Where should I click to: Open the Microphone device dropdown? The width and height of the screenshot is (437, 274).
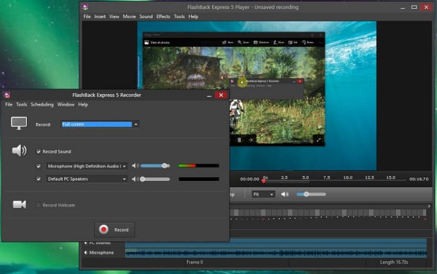[x=87, y=166]
